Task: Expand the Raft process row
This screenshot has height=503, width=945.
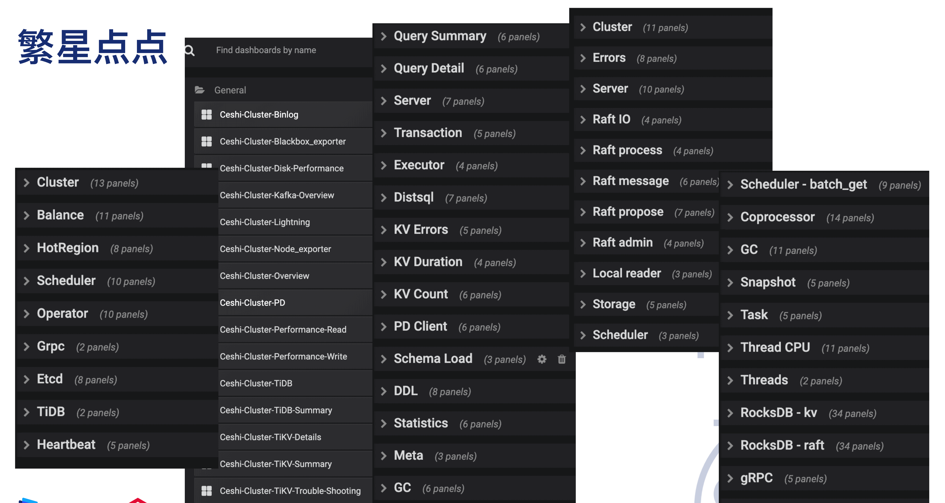Action: click(673, 150)
